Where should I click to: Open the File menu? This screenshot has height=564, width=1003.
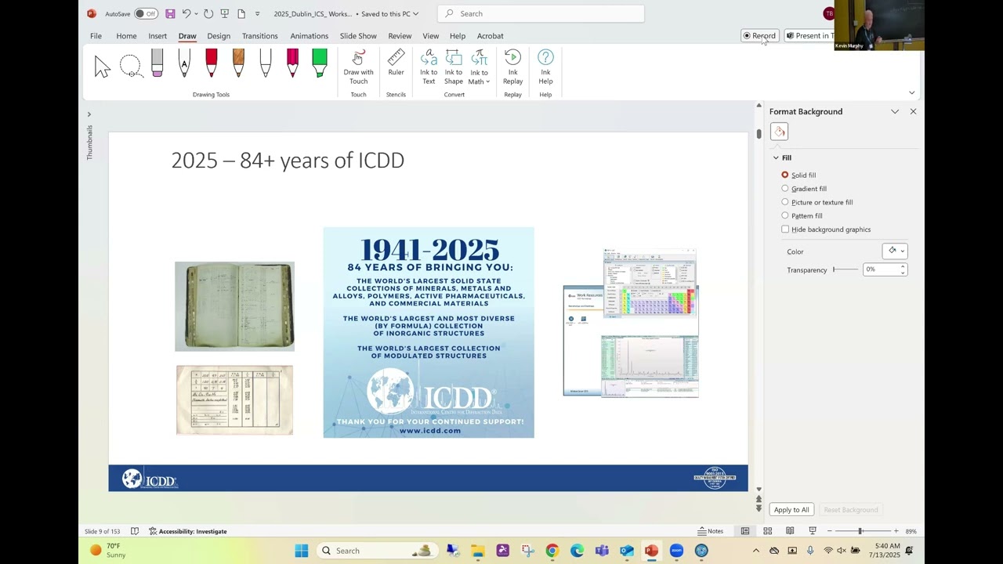[x=96, y=36]
